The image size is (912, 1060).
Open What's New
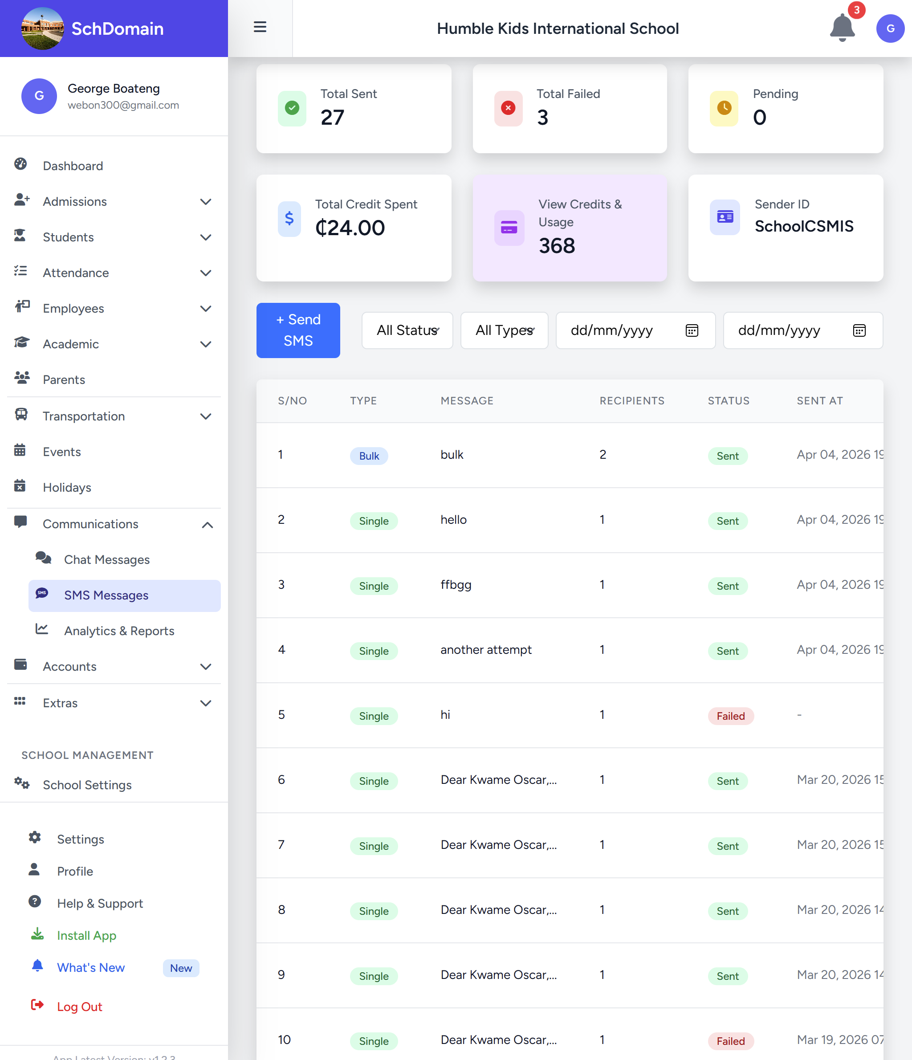[x=91, y=967]
